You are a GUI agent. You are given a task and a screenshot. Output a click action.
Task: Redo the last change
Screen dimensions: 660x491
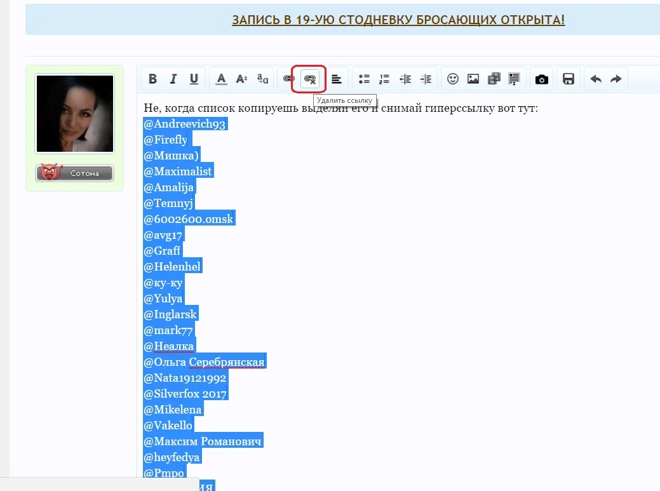pos(615,78)
